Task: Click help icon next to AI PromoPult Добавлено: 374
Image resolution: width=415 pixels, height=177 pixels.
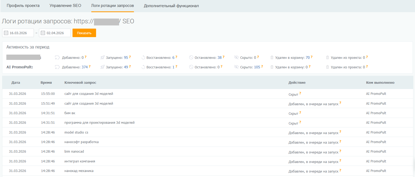Action: point(90,66)
